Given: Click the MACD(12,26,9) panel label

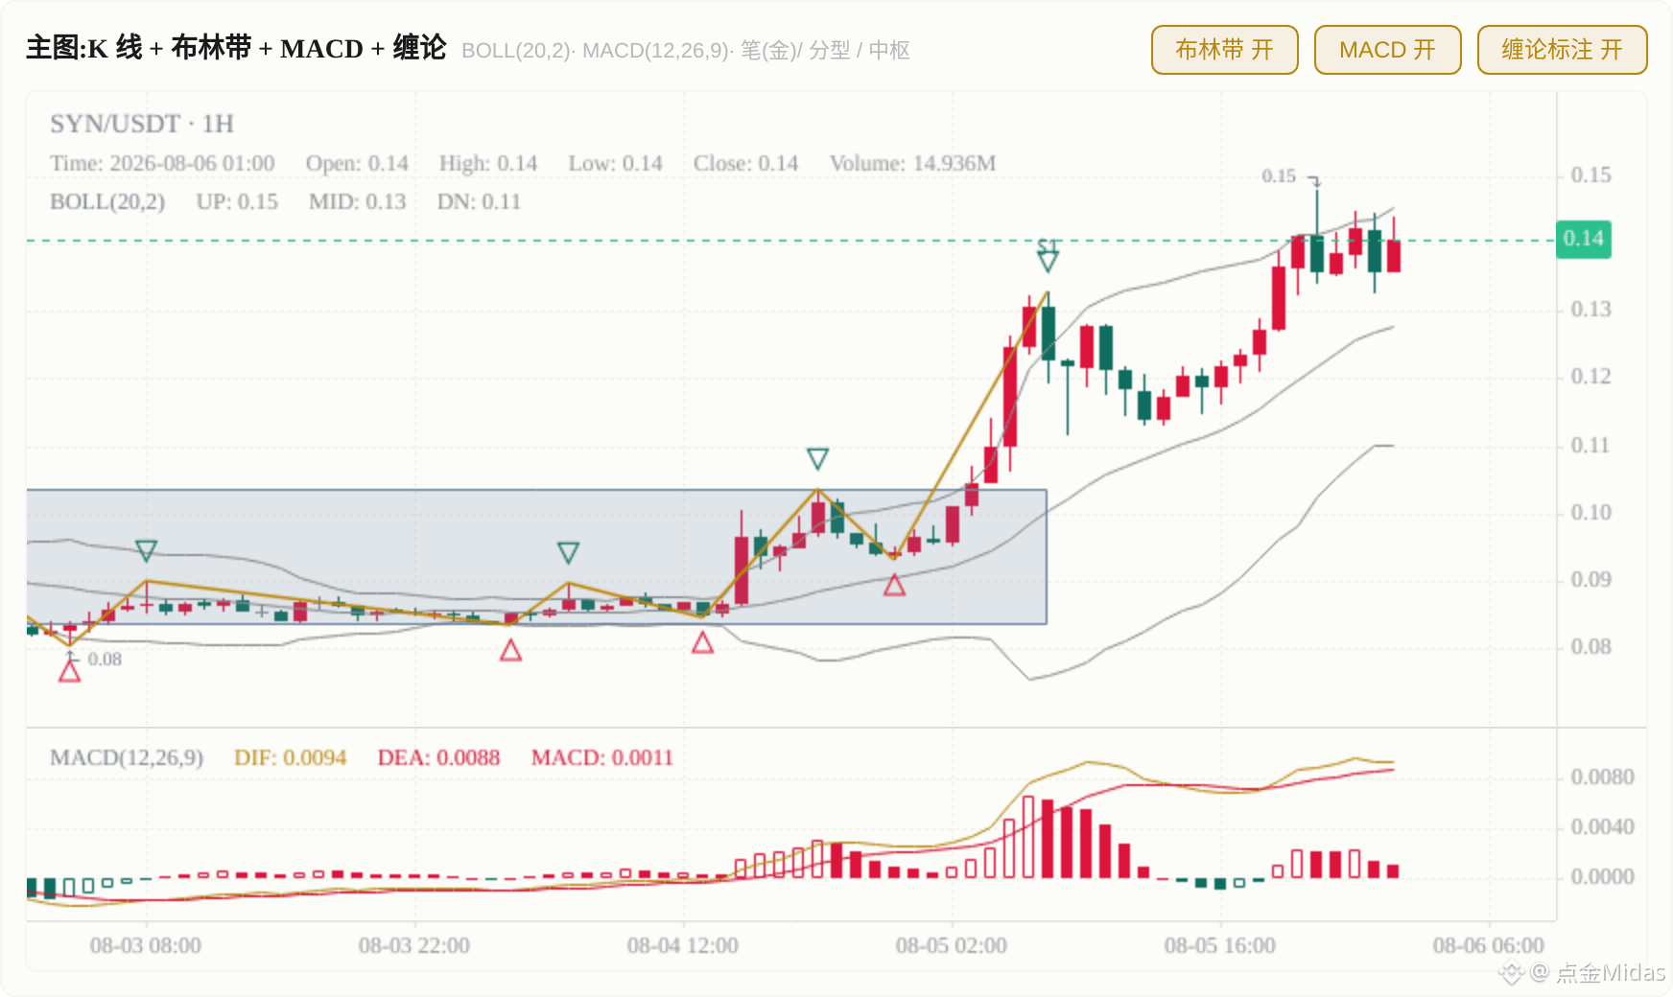Looking at the screenshot, I should (127, 758).
